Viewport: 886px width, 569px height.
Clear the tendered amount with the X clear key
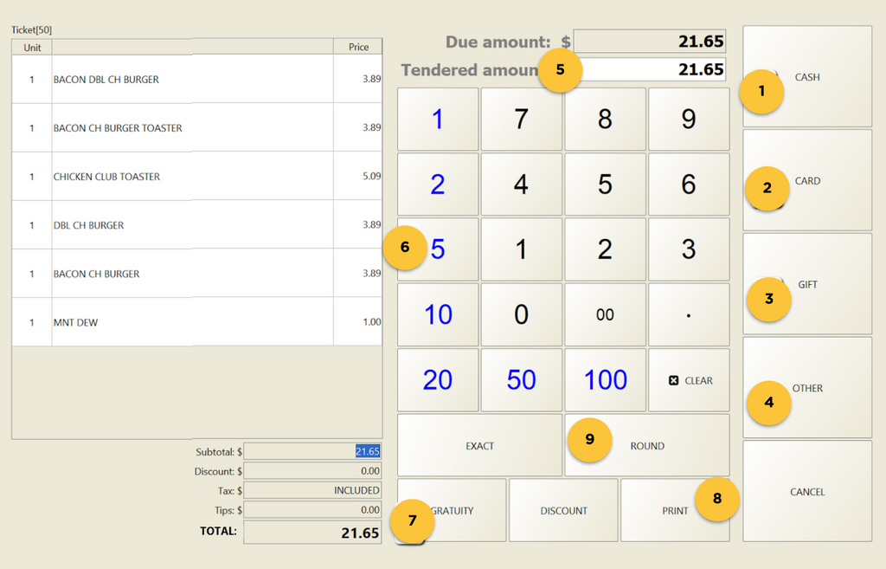click(x=689, y=379)
